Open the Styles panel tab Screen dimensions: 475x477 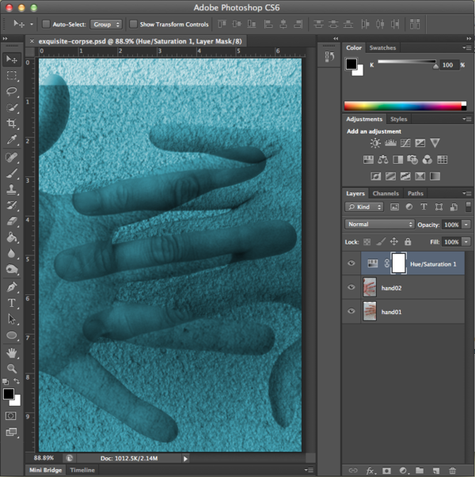click(399, 119)
